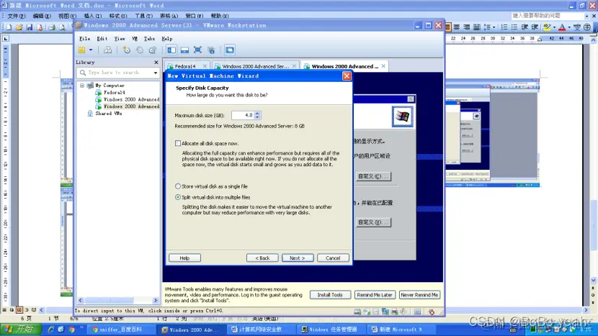
Task: Click Remind Me Later button
Action: pyautogui.click(x=375, y=295)
